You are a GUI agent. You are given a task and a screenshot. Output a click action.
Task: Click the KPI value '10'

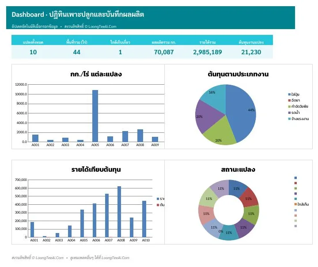(33, 52)
